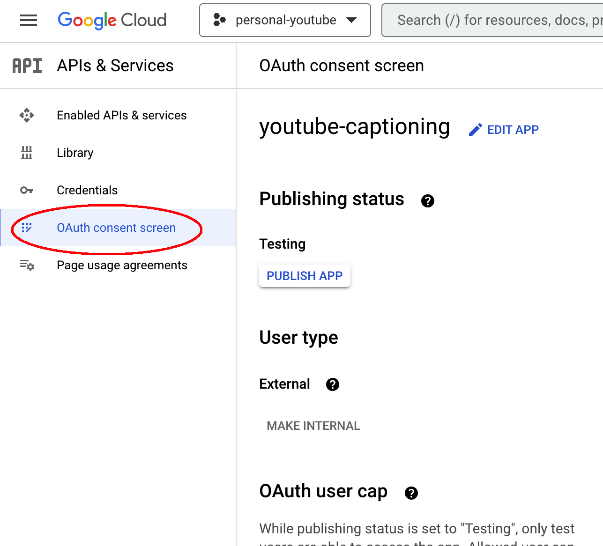Open the APIs & Services heading
This screenshot has height=546, width=603.
tap(115, 66)
